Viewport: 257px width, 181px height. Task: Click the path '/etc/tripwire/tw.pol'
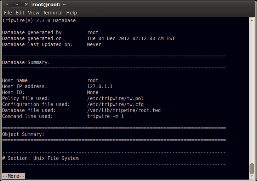(115, 98)
